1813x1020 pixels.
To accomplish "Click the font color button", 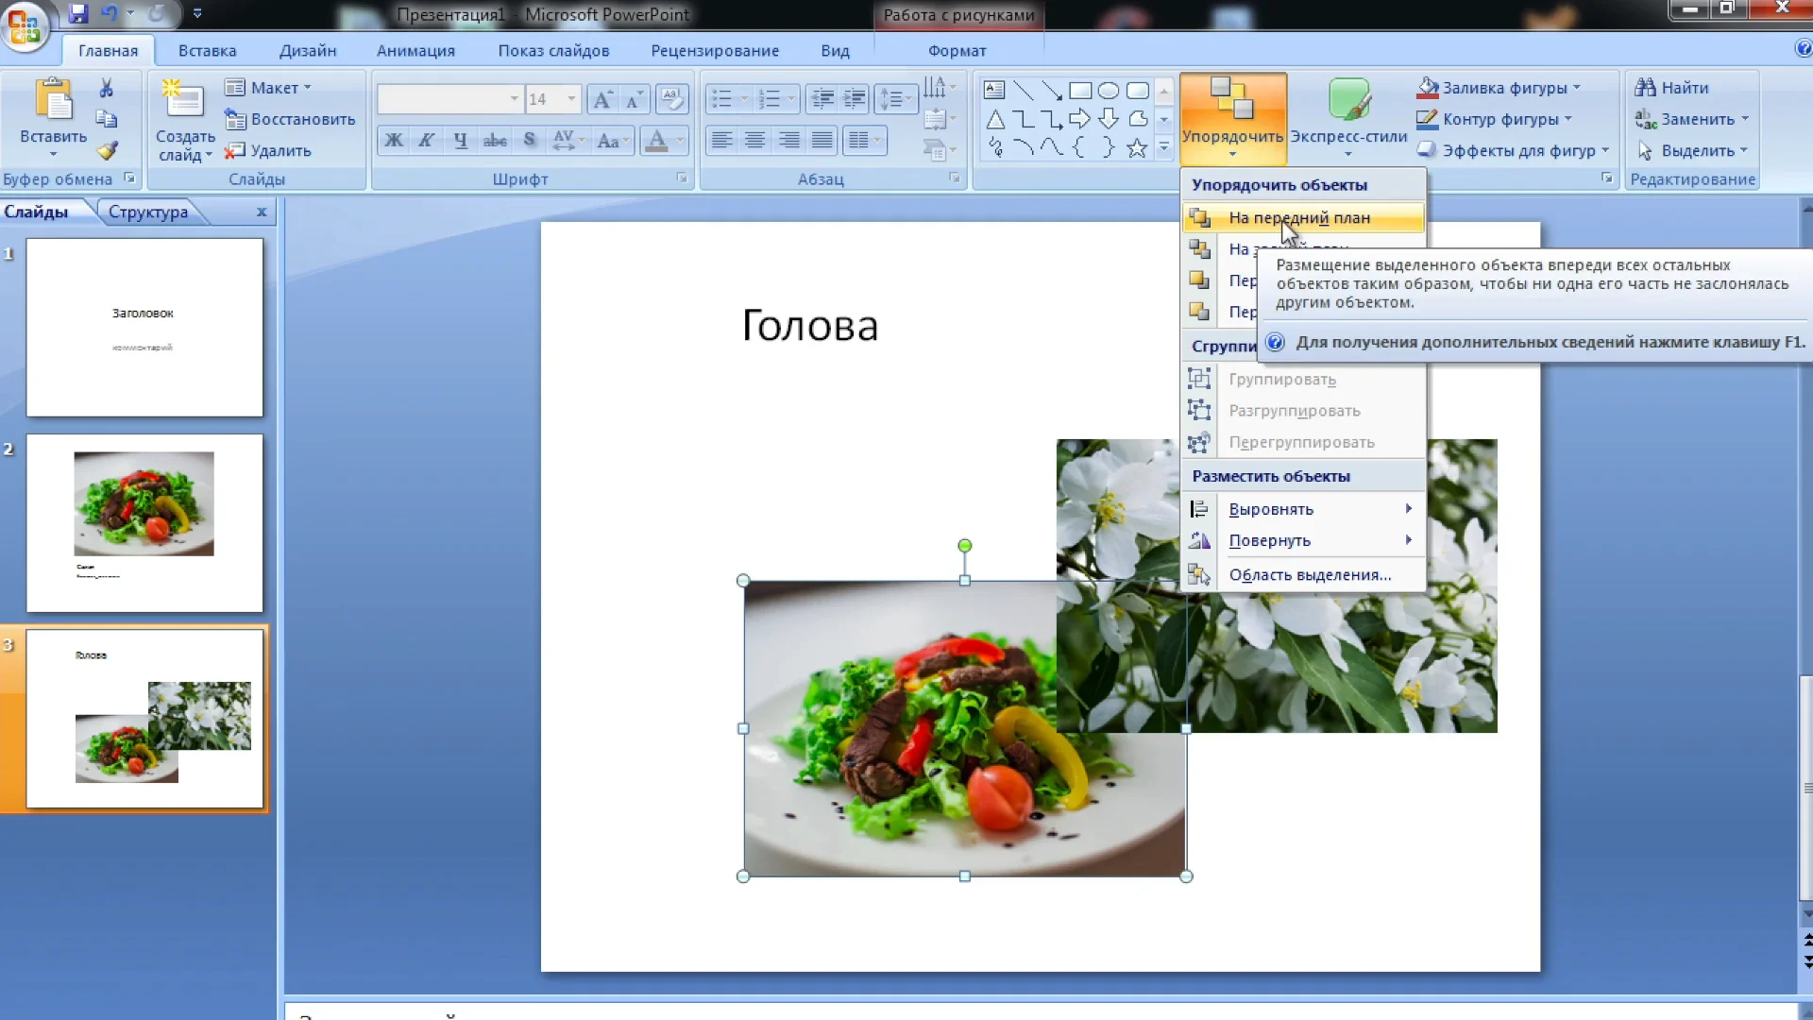I will (657, 141).
